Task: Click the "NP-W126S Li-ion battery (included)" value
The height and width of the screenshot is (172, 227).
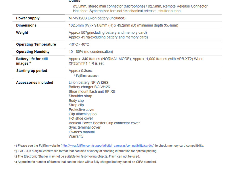Action: 97,18
